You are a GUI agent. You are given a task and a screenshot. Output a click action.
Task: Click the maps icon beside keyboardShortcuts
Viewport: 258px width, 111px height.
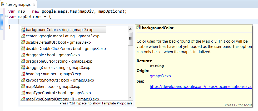coord(23,80)
